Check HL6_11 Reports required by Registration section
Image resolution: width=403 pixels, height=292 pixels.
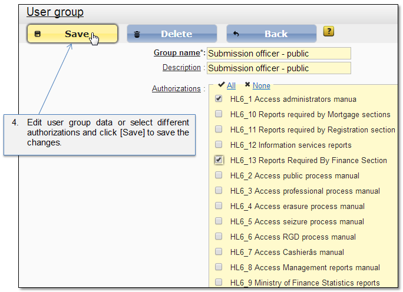point(219,130)
